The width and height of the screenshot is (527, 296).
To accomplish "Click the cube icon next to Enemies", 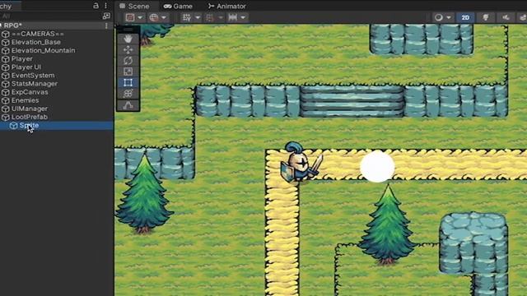I will click(x=6, y=100).
